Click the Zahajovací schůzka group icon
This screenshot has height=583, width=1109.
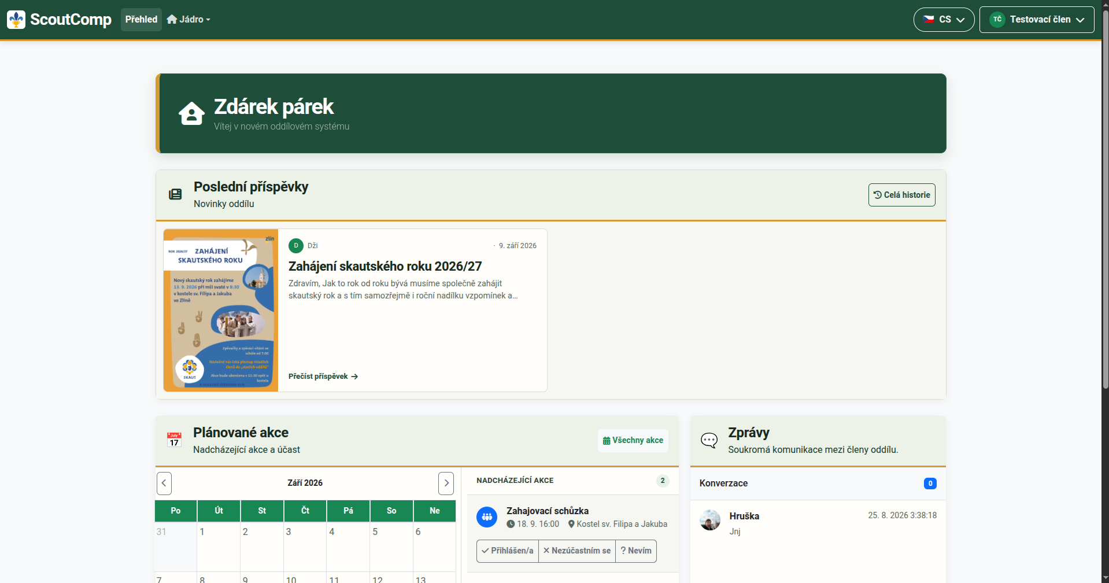tap(487, 517)
